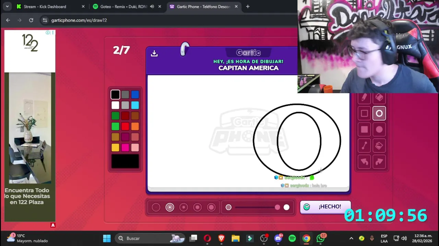439x246 pixels.
Task: Open Opera browser from the taskbar
Action: pos(207,238)
